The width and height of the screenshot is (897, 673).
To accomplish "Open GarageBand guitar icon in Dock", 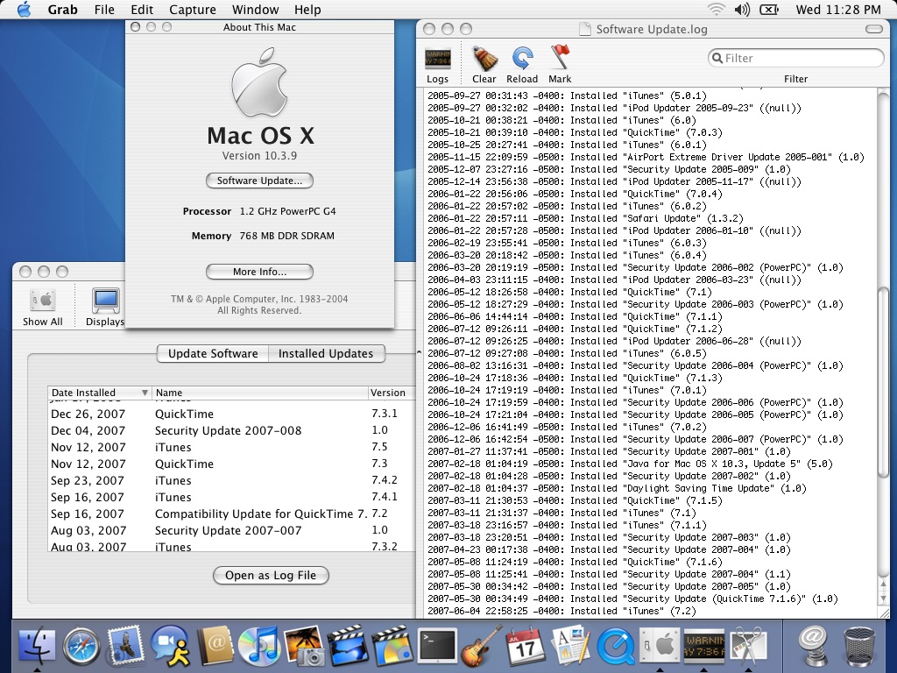I will tap(482, 646).
